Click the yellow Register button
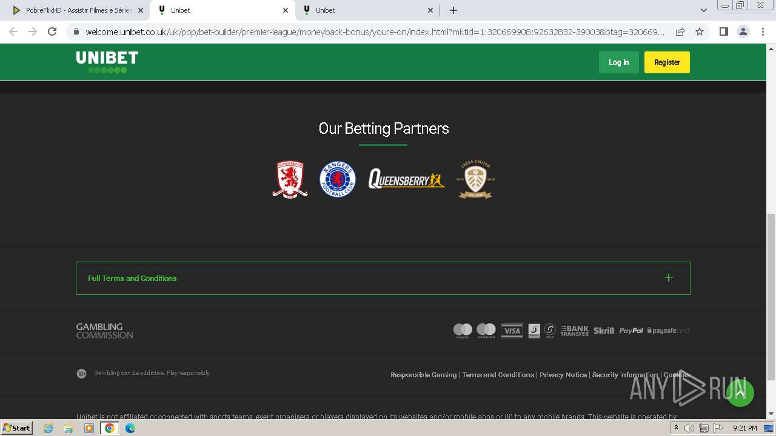This screenshot has width=776, height=436. pos(667,62)
